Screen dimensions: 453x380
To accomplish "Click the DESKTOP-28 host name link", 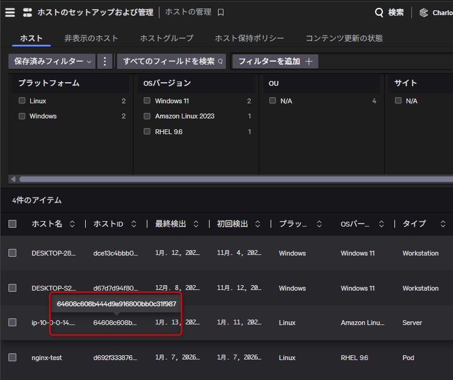I will coord(54,253).
